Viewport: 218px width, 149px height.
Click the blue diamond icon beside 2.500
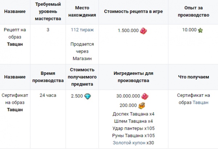[x=88, y=96]
